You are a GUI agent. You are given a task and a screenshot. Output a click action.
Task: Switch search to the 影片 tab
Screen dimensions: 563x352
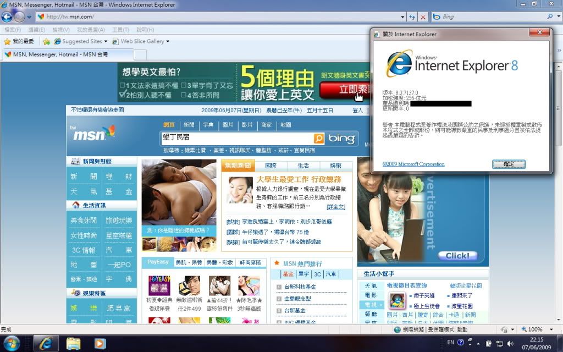pos(247,125)
